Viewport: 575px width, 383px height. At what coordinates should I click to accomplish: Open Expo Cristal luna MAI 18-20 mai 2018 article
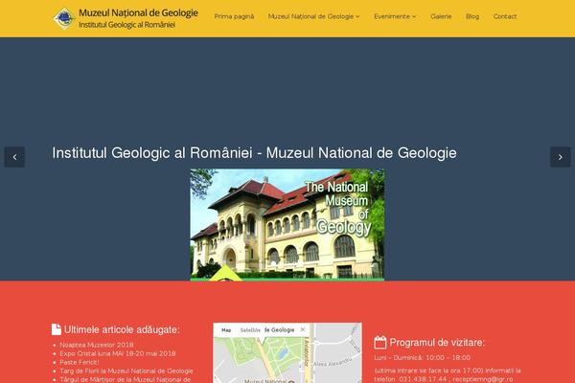pyautogui.click(x=117, y=353)
